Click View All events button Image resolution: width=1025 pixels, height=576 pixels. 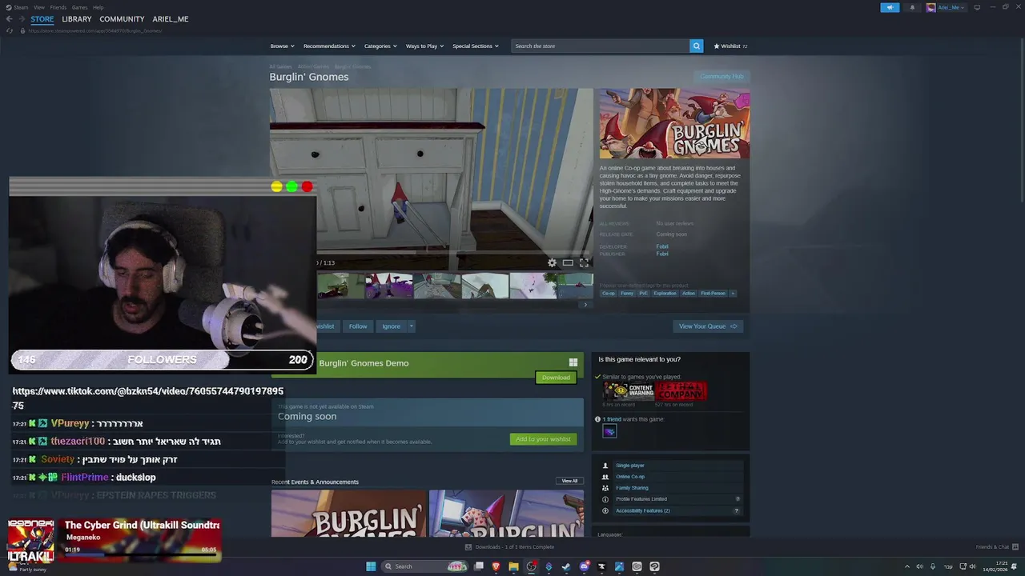point(569,481)
